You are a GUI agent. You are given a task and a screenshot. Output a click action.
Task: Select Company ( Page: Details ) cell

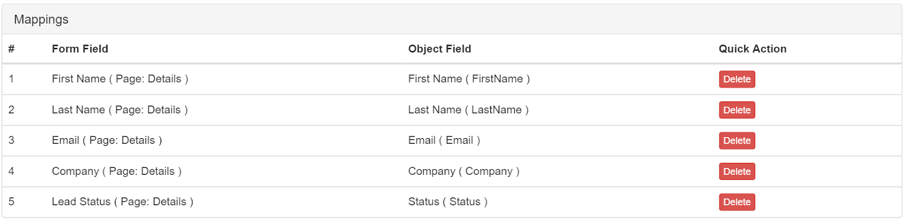(117, 171)
